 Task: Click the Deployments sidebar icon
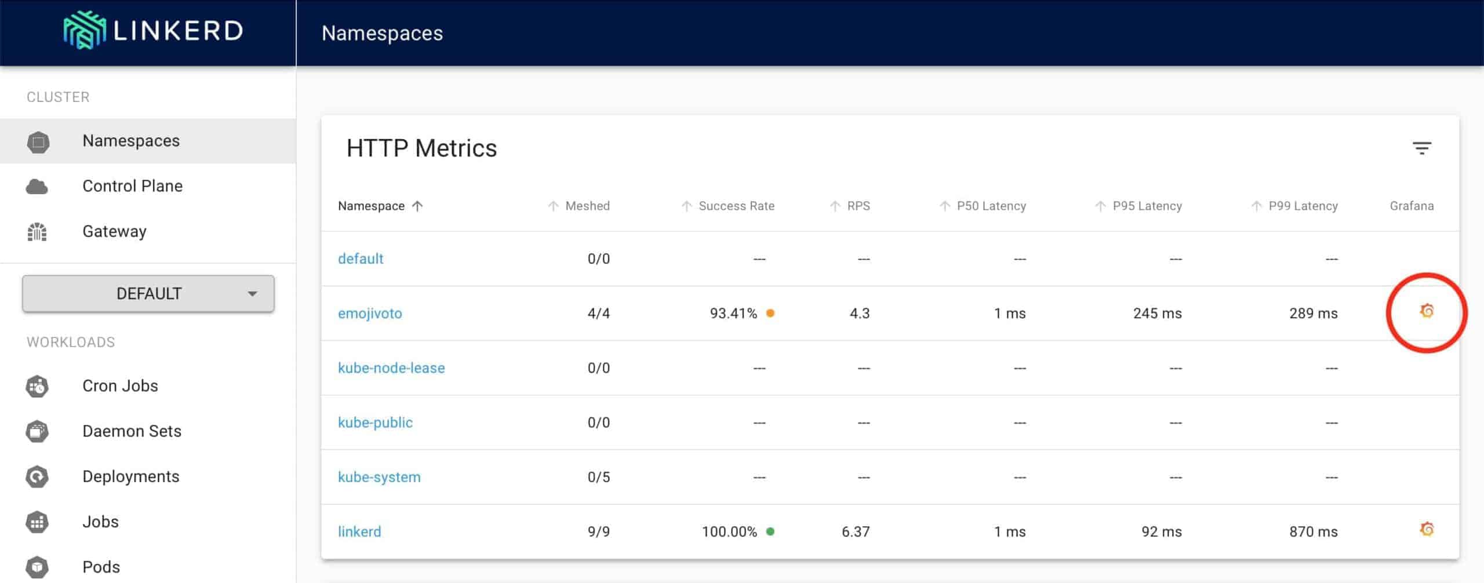click(x=37, y=477)
